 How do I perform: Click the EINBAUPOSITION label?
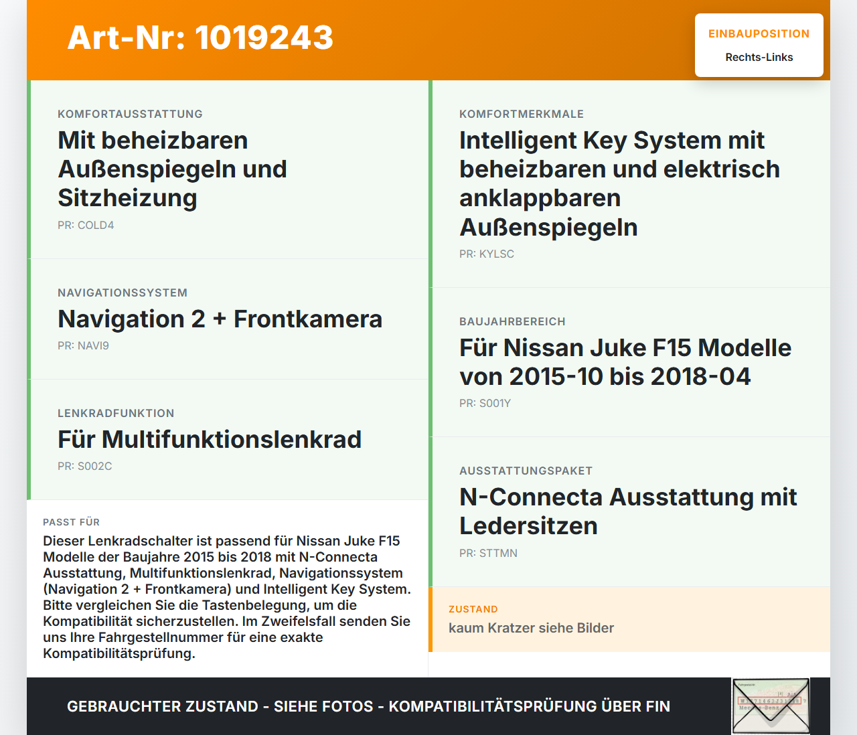pos(759,33)
